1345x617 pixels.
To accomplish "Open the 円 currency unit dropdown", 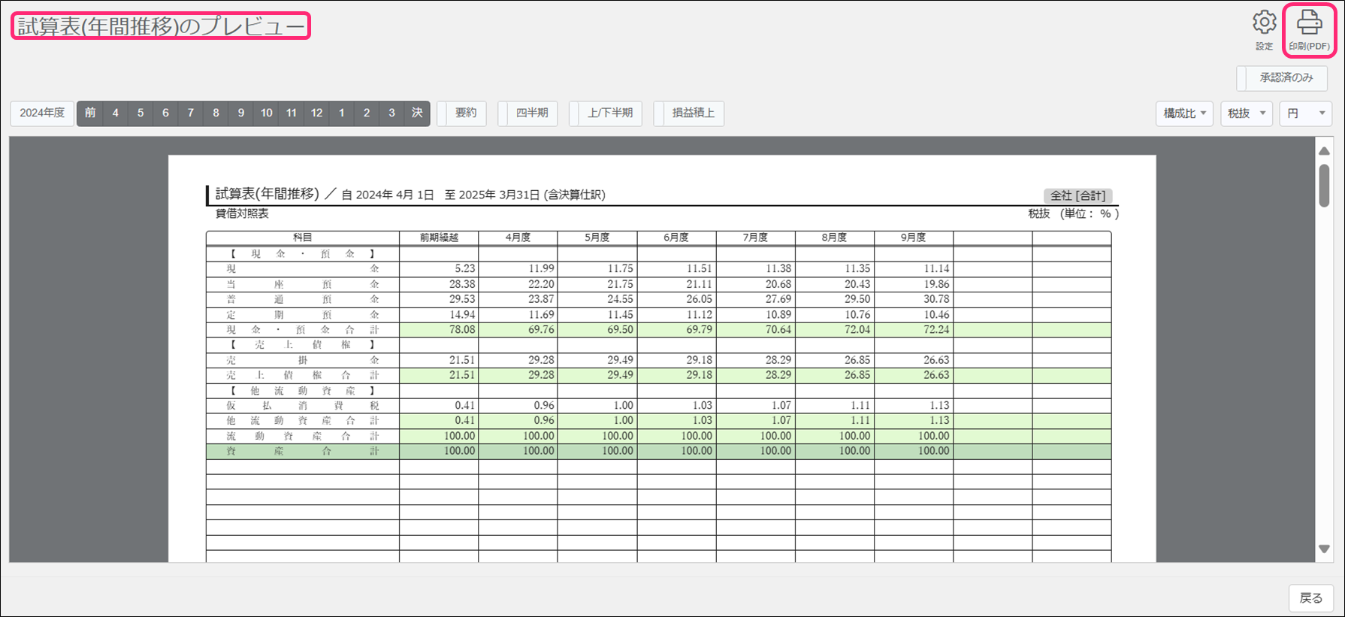I will pos(1306,113).
